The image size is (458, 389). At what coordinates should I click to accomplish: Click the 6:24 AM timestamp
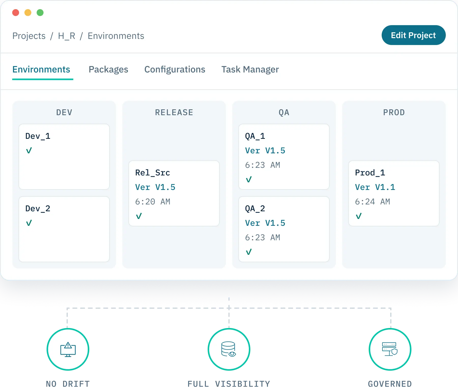point(373,202)
